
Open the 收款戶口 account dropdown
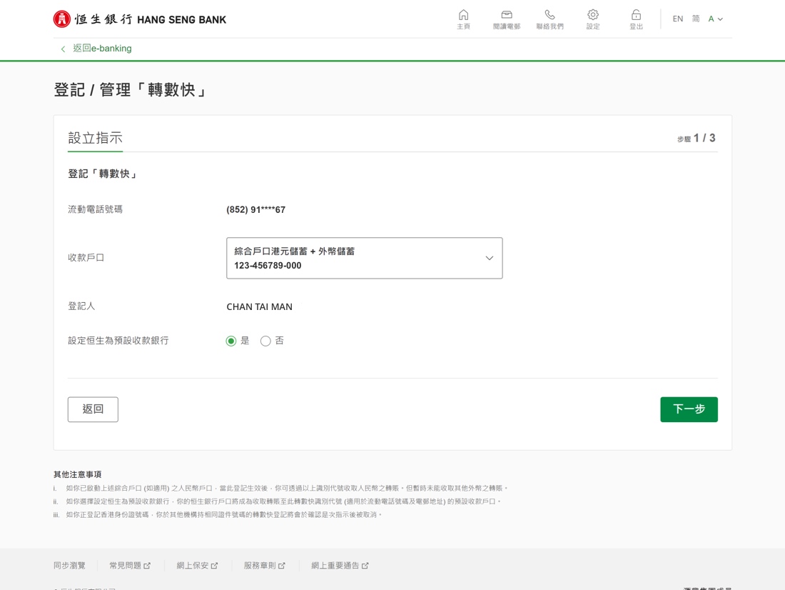point(365,258)
